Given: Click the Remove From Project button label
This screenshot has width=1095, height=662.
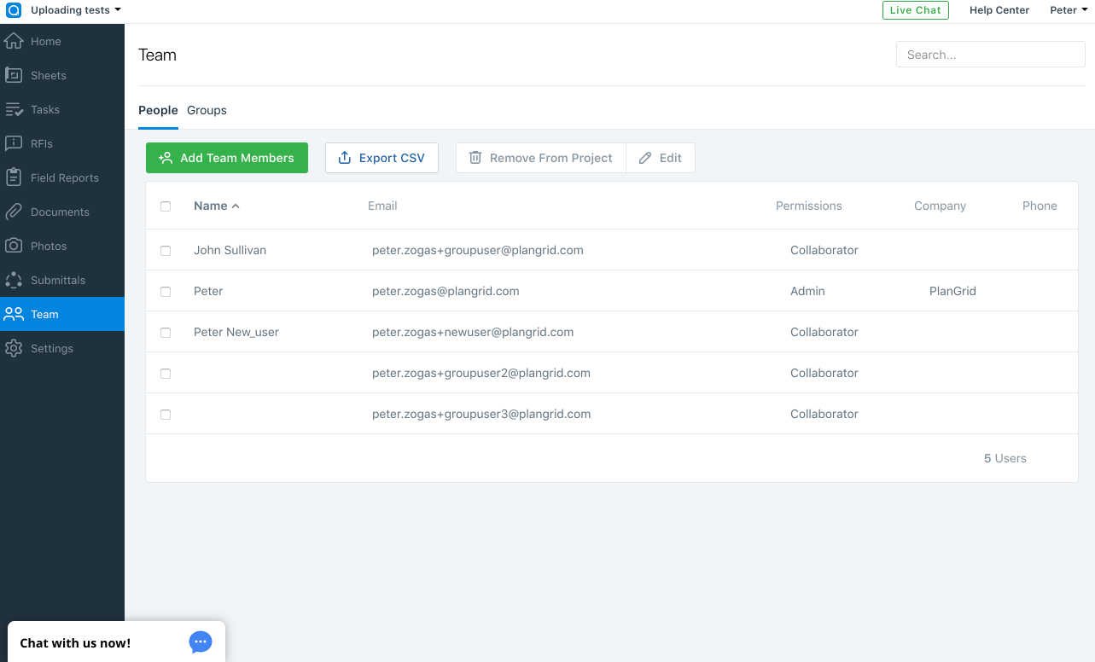Looking at the screenshot, I should (x=551, y=158).
